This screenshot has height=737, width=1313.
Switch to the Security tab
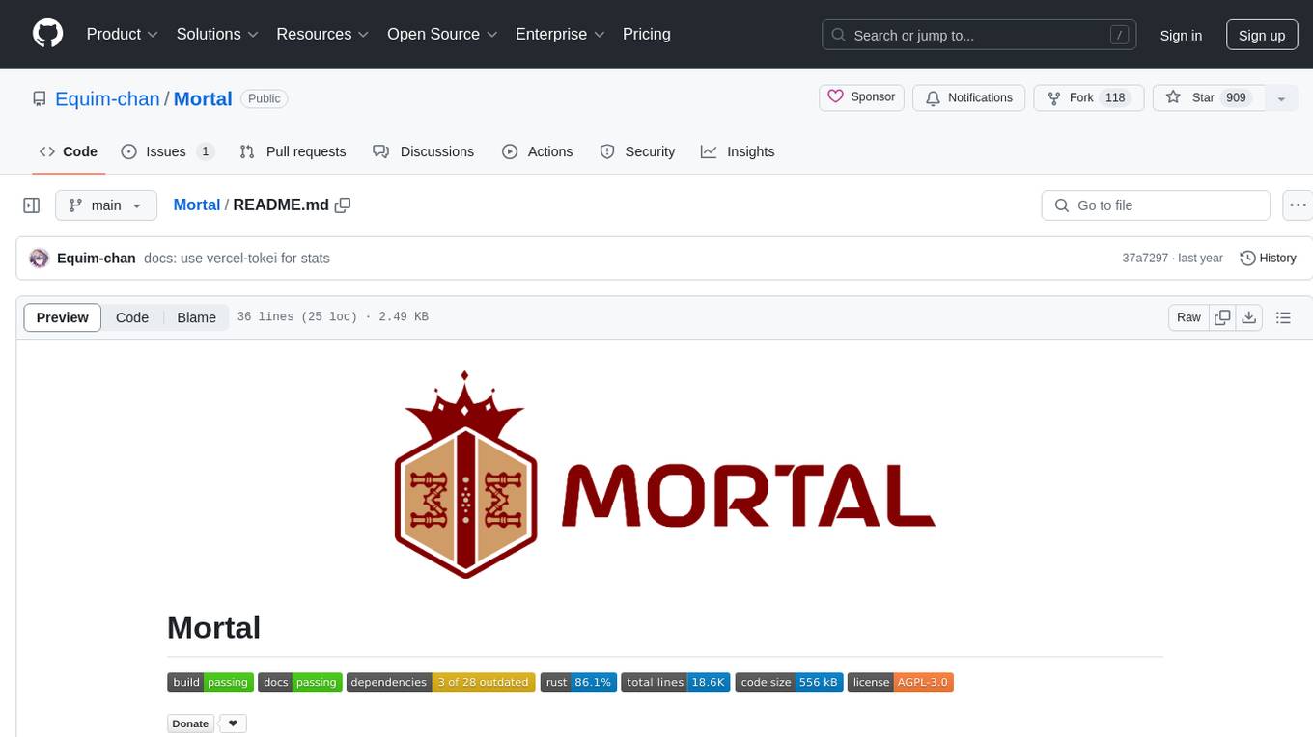[637, 151]
